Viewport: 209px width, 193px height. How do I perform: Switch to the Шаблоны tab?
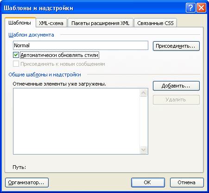20,23
